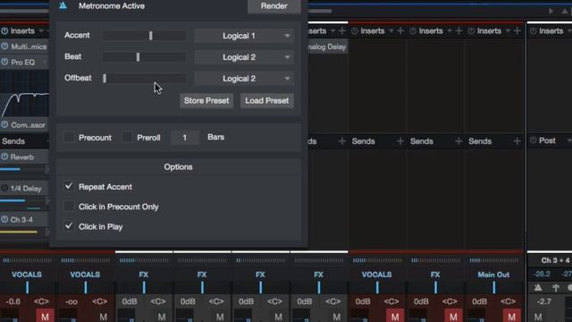
Task: Toggle the Metronome Active icon in dialog header
Action: (63, 5)
